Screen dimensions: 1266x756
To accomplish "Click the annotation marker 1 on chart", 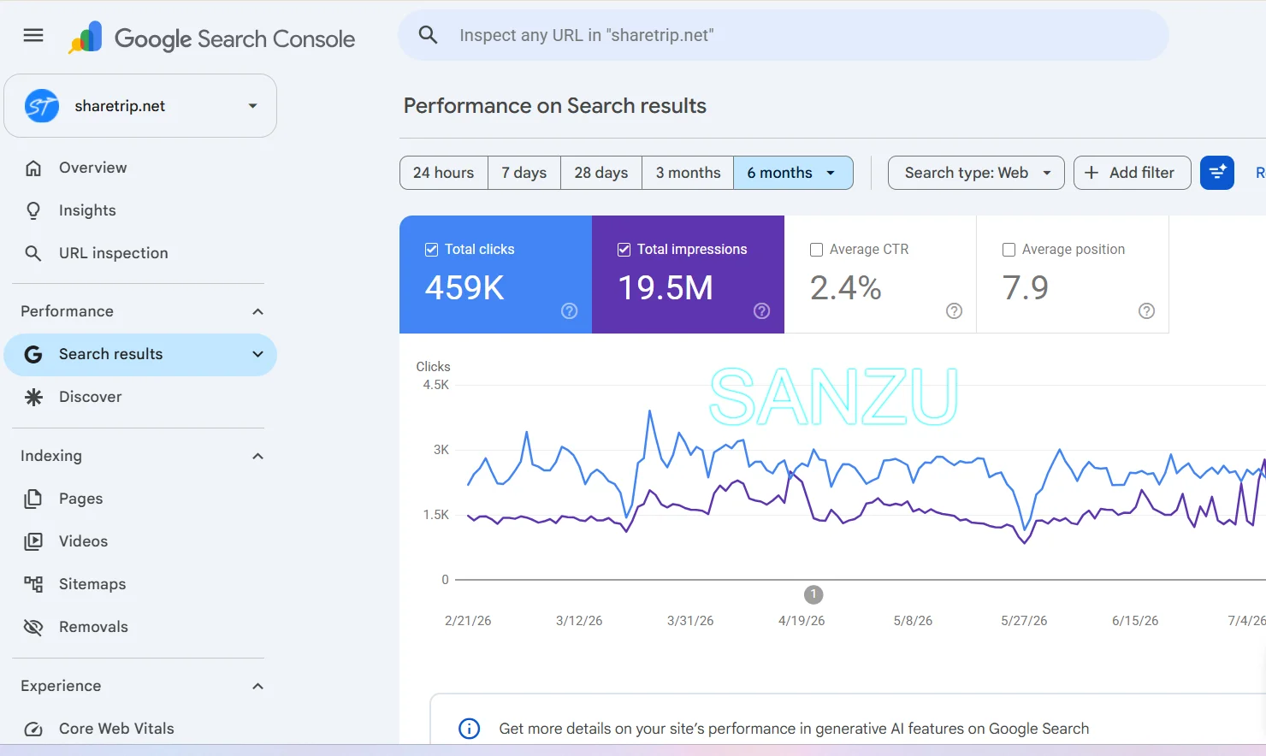I will (813, 594).
